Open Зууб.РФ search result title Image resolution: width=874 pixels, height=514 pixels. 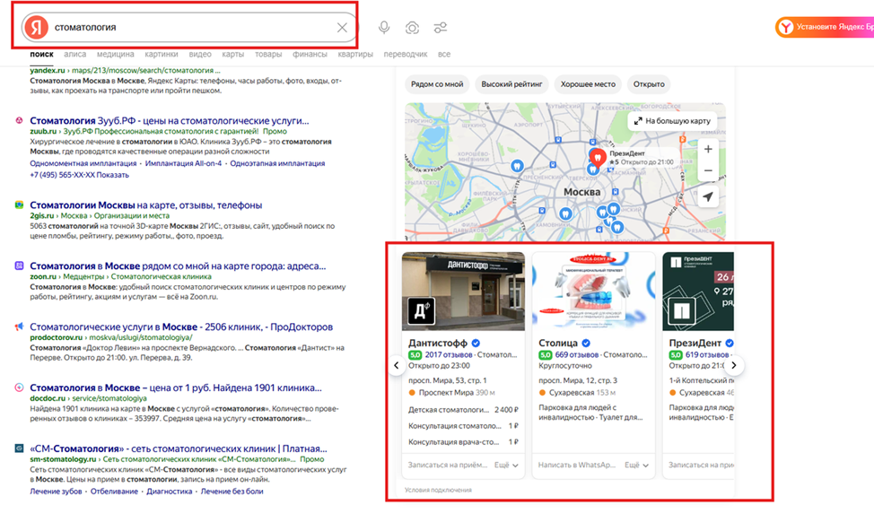click(x=170, y=120)
